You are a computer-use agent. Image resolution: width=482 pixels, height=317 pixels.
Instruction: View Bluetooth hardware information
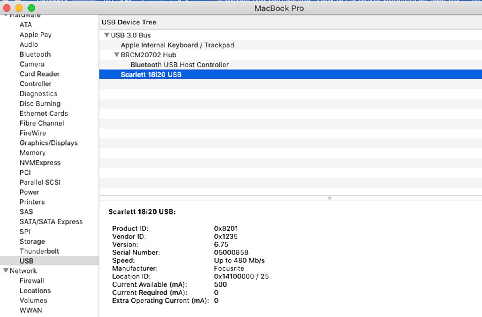[35, 54]
